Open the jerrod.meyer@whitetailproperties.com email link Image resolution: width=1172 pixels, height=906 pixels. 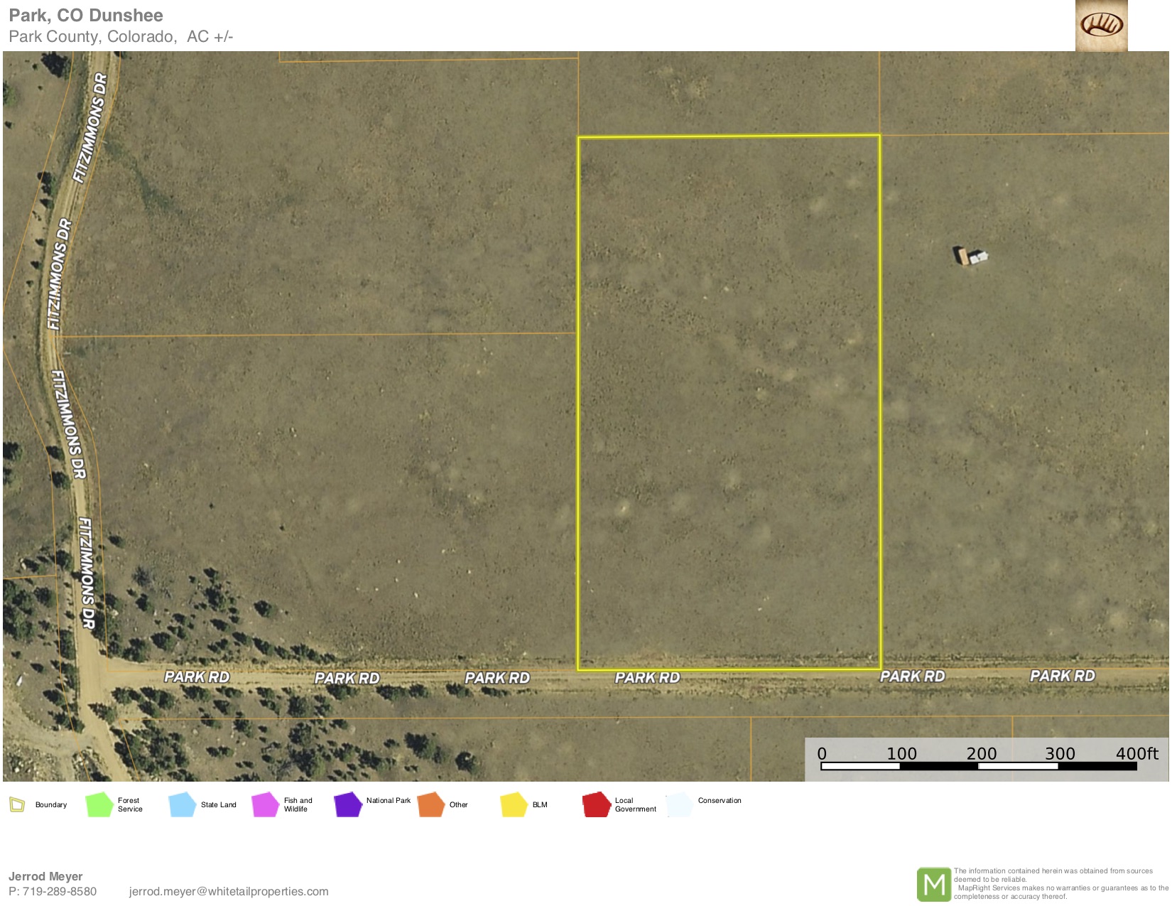[x=229, y=891]
